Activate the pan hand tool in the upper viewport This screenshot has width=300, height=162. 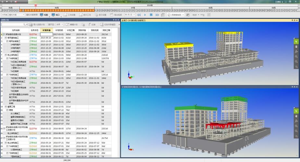click(296, 47)
